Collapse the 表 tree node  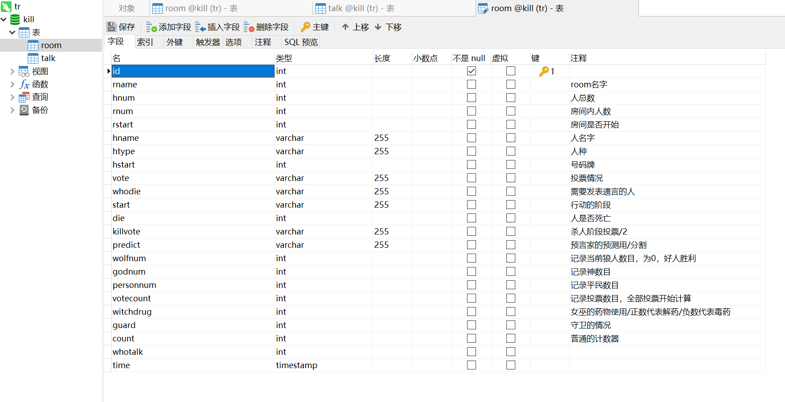coord(13,32)
